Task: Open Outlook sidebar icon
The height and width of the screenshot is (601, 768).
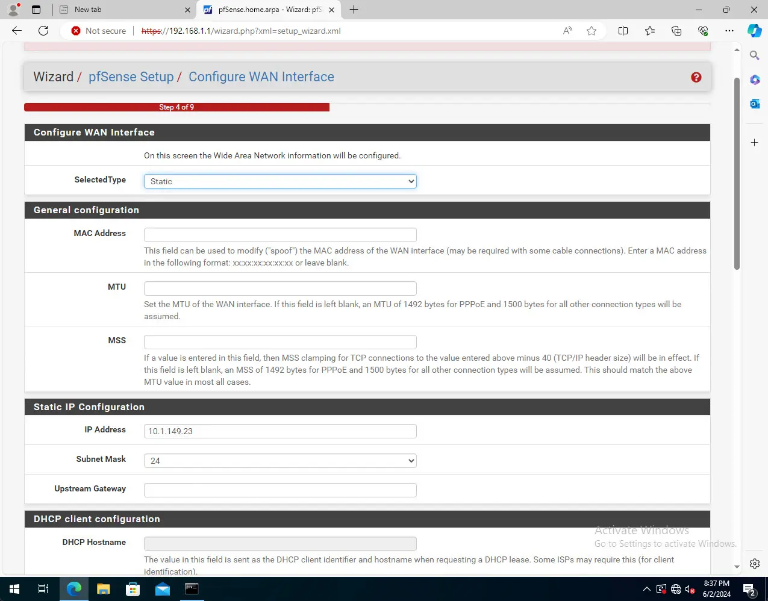Action: click(755, 104)
